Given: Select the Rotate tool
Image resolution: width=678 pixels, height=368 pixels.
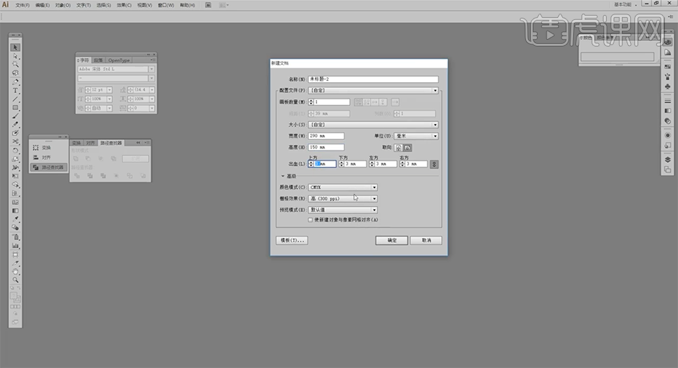Looking at the screenshot, I should (x=15, y=150).
